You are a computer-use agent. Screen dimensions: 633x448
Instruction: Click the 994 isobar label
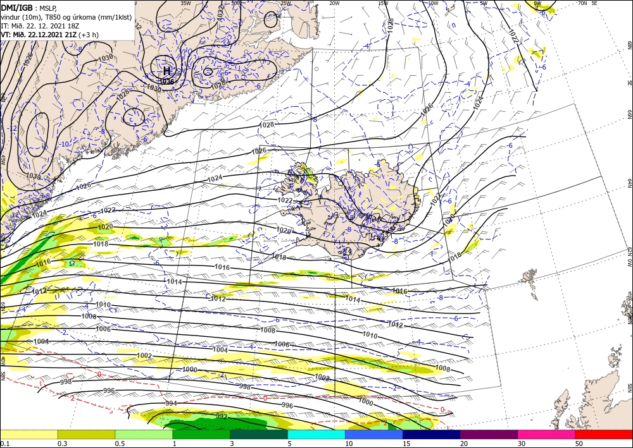(x=171, y=403)
